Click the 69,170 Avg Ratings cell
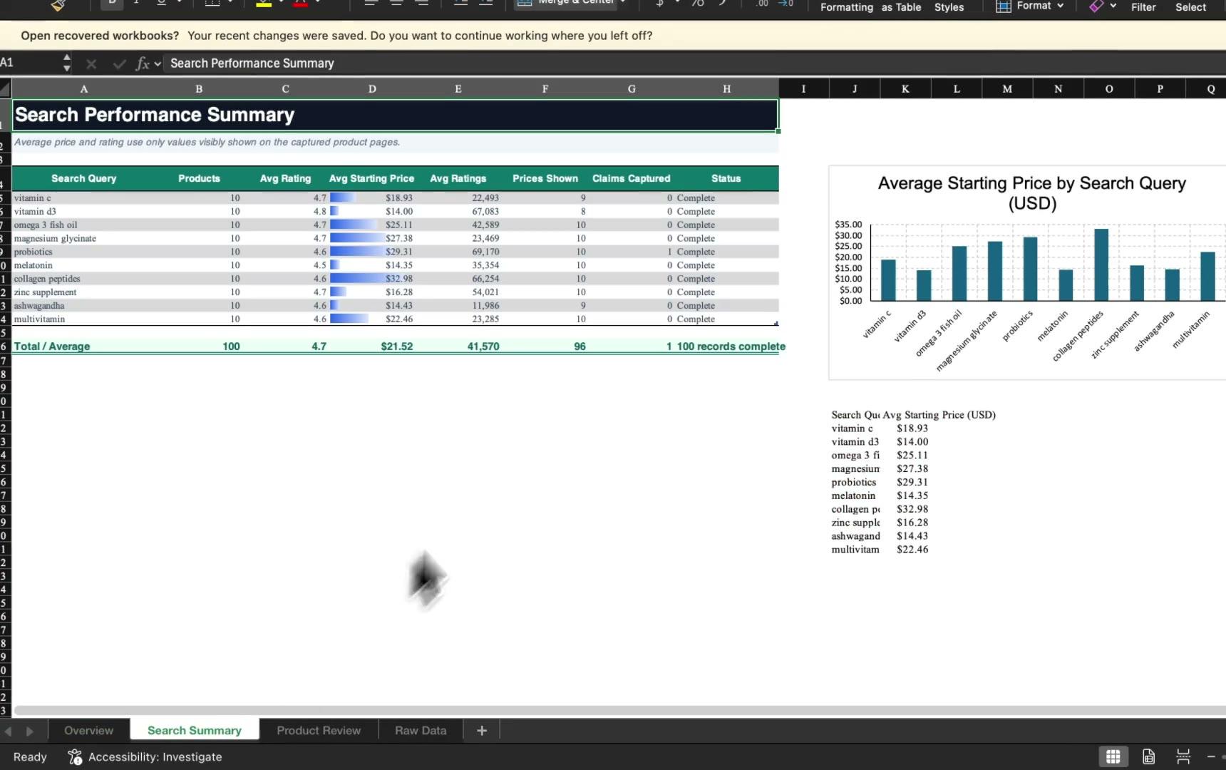 [x=458, y=252]
